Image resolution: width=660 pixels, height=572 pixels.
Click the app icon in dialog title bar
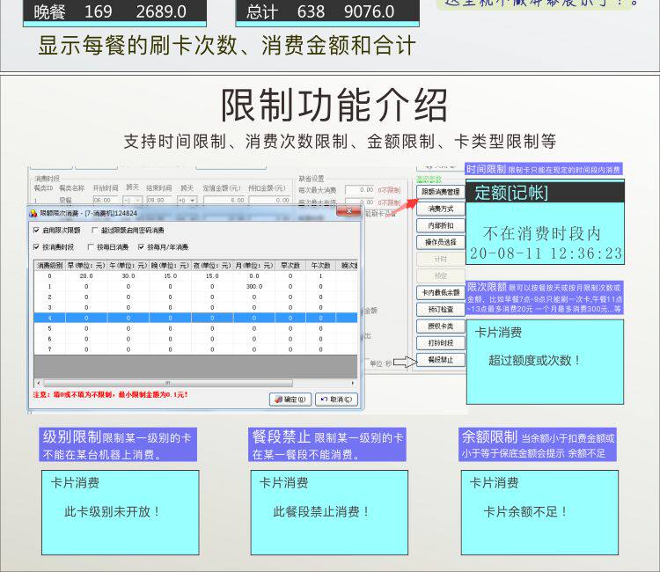pos(33,213)
